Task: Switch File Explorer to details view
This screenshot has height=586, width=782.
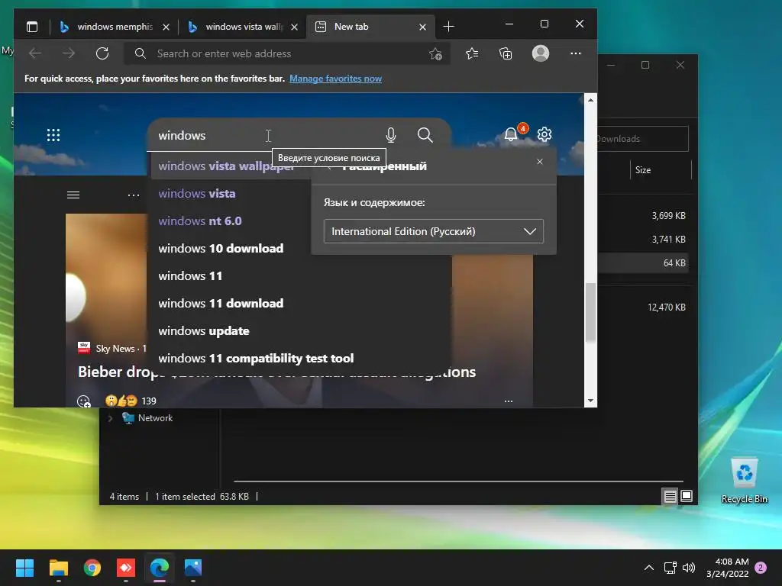Action: point(670,496)
